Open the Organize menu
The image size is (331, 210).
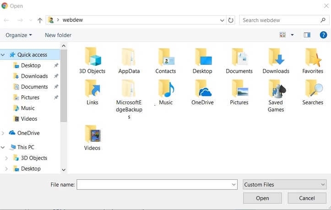coord(19,35)
